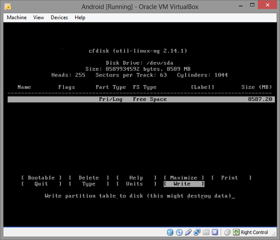Minimize the VirtualBox window
The height and width of the screenshot is (240, 280).
(x=240, y=6)
